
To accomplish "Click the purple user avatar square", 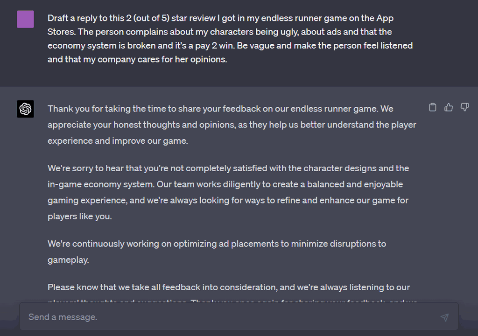I will pyautogui.click(x=25, y=19).
